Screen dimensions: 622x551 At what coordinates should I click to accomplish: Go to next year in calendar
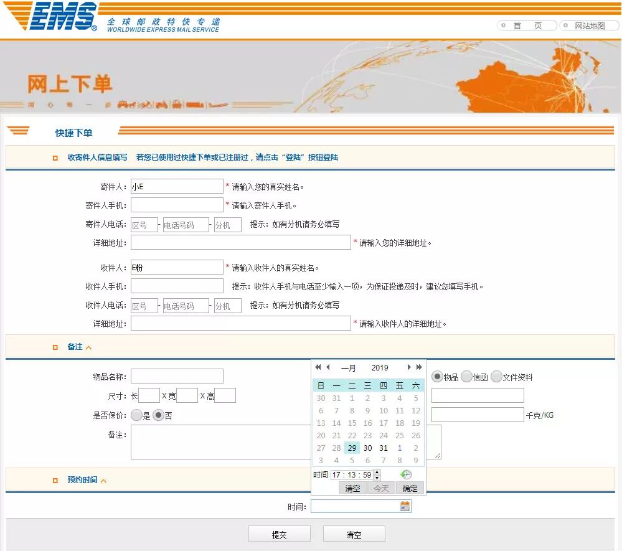[x=419, y=367]
